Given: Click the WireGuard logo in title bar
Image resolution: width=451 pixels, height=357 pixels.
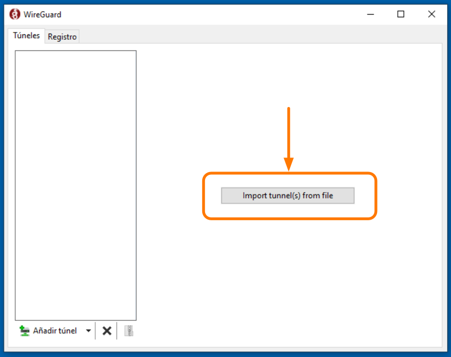Looking at the screenshot, I should click(15, 15).
